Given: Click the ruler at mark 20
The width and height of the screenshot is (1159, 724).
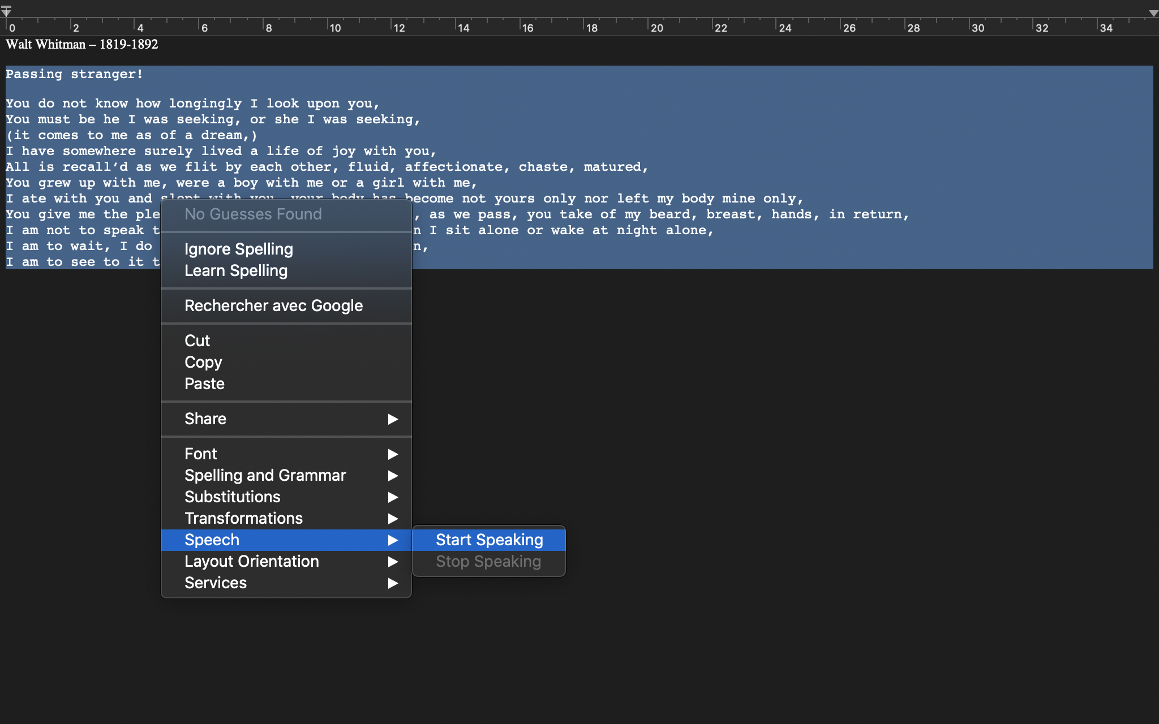Looking at the screenshot, I should tap(656, 28).
